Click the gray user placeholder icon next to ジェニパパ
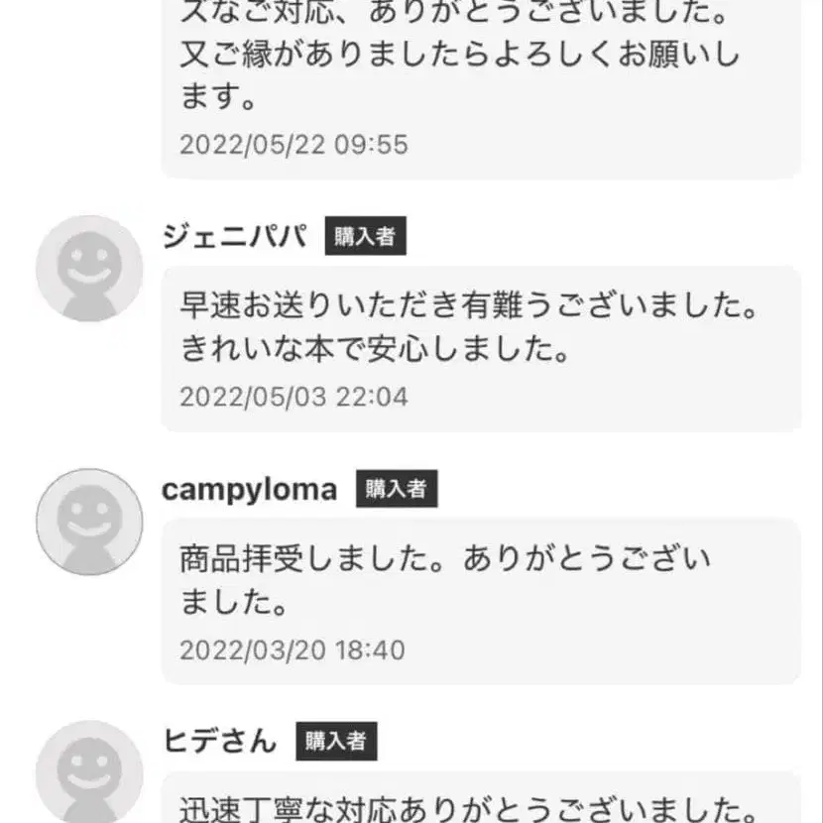 click(x=89, y=267)
